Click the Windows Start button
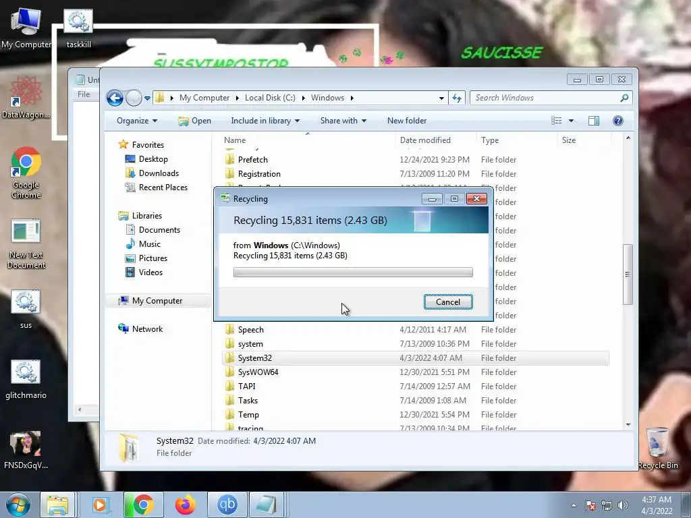Image resolution: width=691 pixels, height=518 pixels. (x=18, y=505)
